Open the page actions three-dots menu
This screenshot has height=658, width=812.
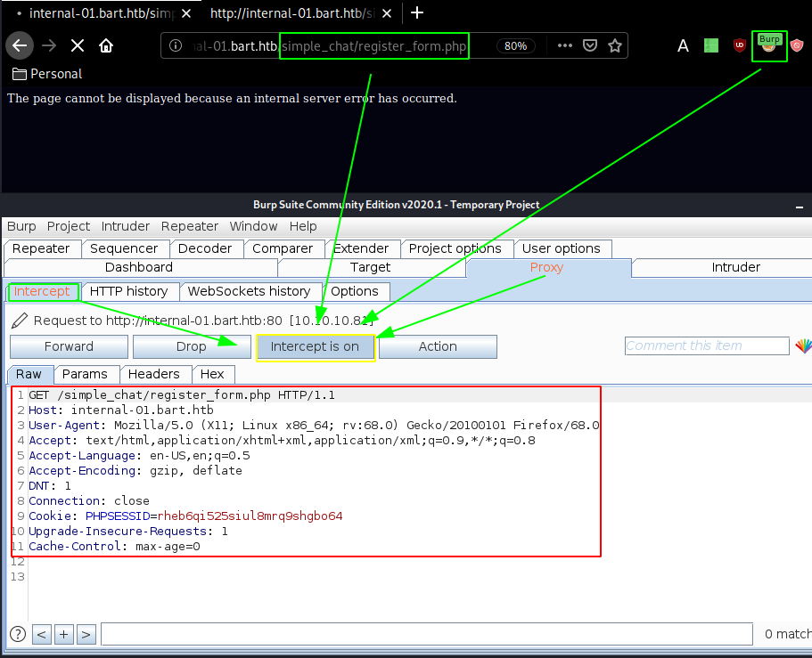(x=565, y=45)
